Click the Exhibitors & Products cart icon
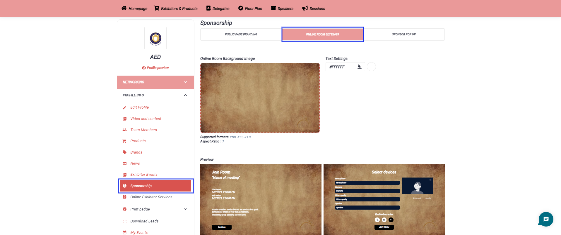Image resolution: width=561 pixels, height=235 pixels. click(157, 8)
